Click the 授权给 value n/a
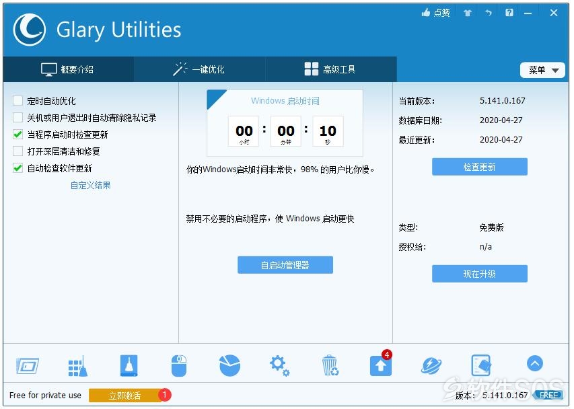574x409 pixels. [x=486, y=247]
